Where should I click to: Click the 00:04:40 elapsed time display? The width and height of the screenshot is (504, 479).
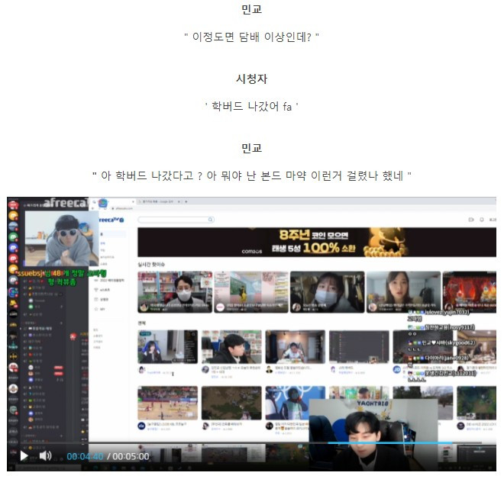[85, 456]
